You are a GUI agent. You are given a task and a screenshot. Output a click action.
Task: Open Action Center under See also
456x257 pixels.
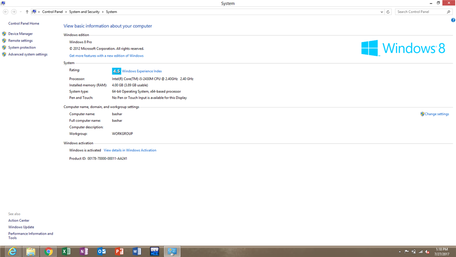pos(19,220)
